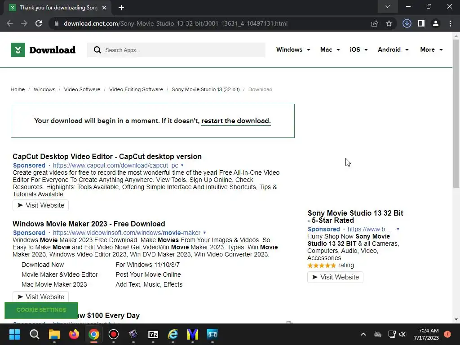Open Cookie Settings button
Image resolution: width=460 pixels, height=345 pixels.
41,310
